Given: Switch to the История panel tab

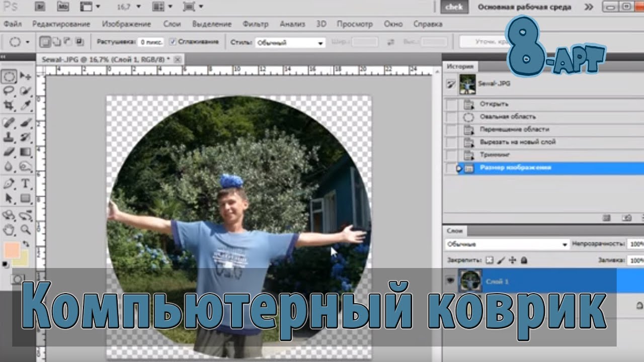Looking at the screenshot, I should (x=460, y=66).
